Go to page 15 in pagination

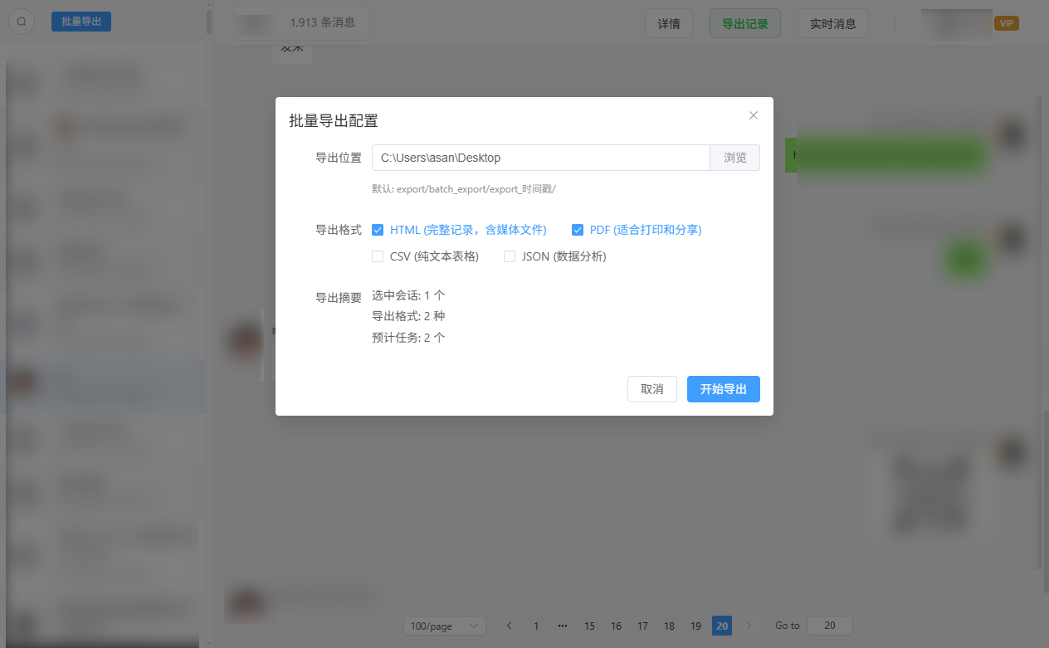point(589,626)
